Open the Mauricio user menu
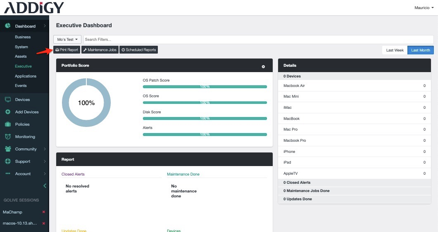Screen dimensions: 438x232 tap(424, 8)
